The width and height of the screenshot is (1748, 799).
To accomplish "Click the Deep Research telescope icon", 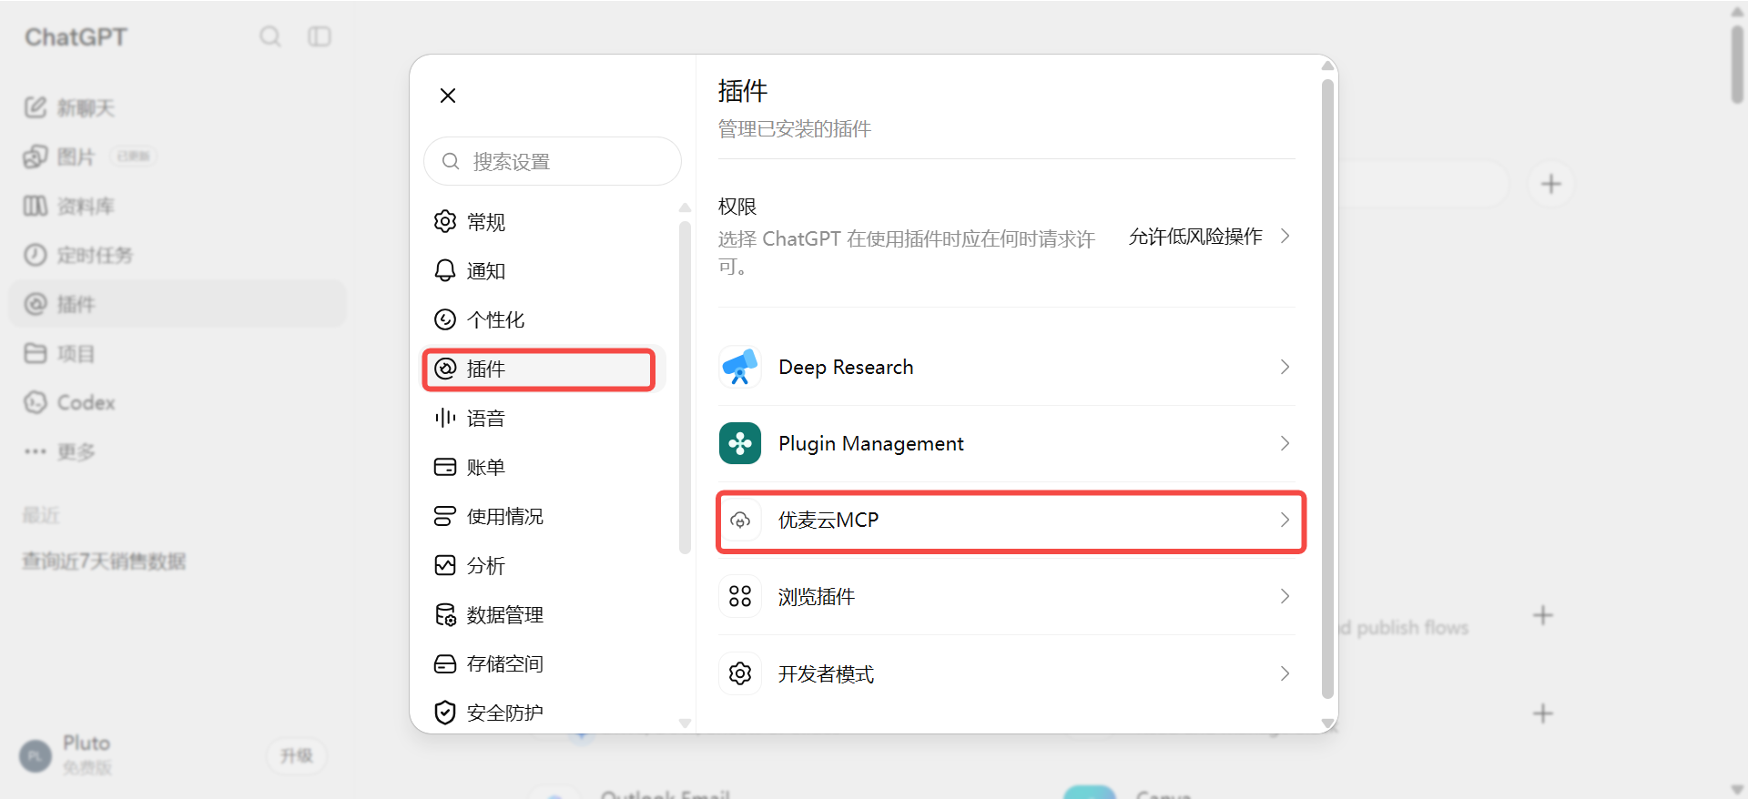I will pos(740,367).
